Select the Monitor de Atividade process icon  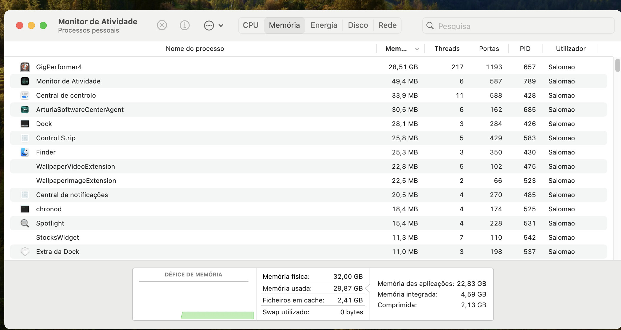click(x=25, y=81)
